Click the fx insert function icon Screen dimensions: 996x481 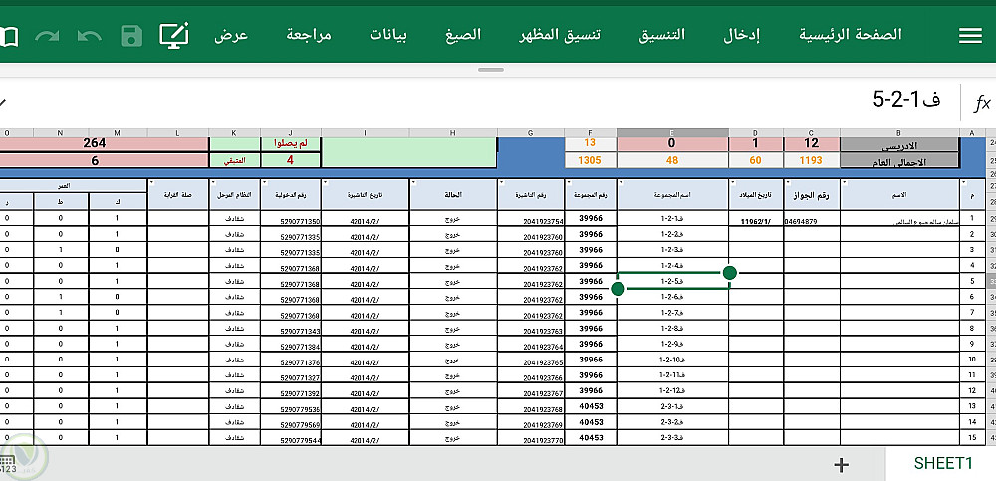(x=982, y=103)
